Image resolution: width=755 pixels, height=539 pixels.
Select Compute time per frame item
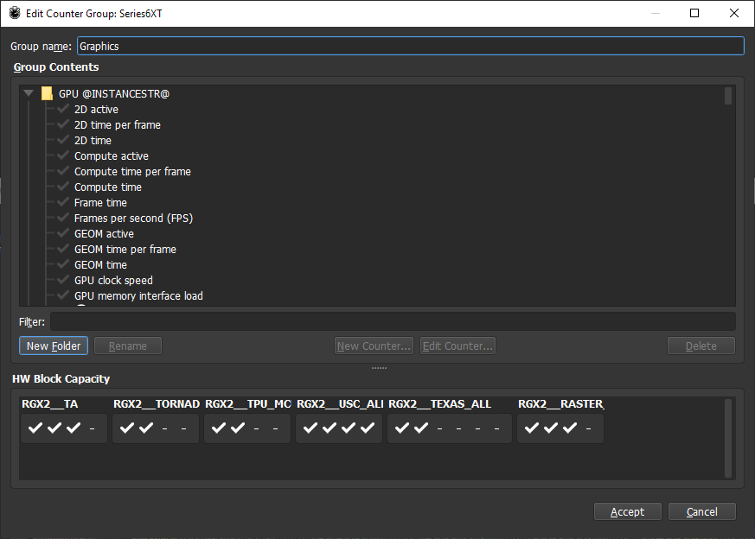tap(132, 172)
